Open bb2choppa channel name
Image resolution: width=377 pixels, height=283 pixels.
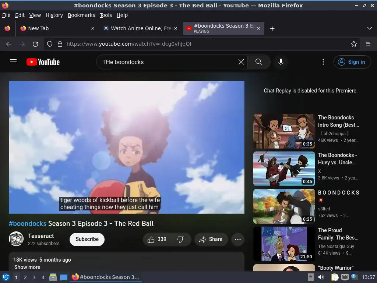click(334, 133)
